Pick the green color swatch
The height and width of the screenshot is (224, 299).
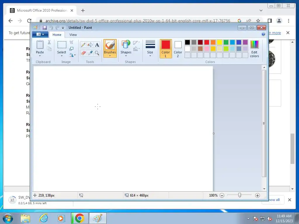226,42
